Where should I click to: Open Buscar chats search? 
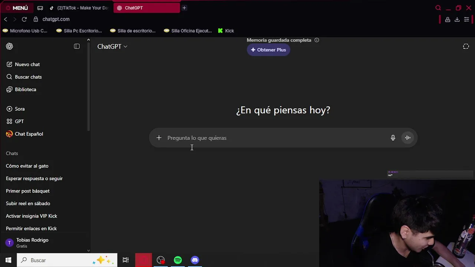pos(24,77)
